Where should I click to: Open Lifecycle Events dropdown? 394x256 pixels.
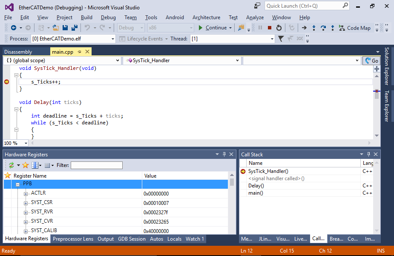143,39
